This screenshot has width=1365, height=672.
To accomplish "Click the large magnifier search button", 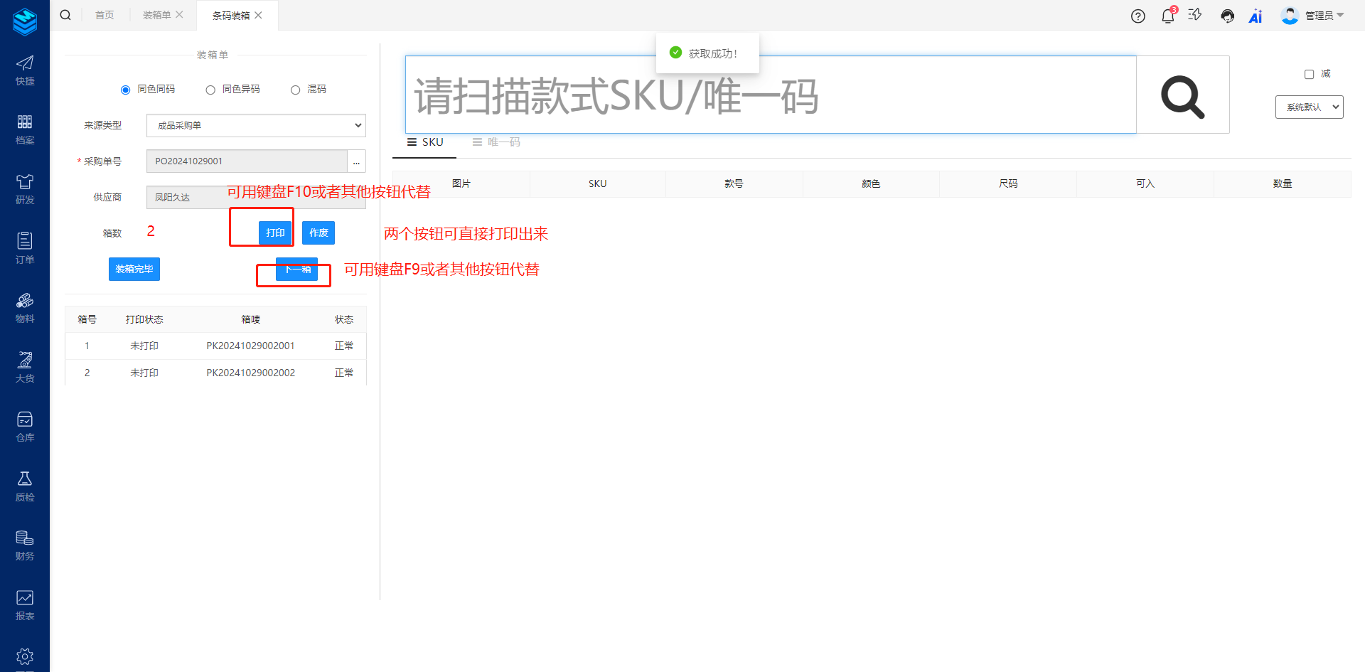I will tap(1182, 95).
